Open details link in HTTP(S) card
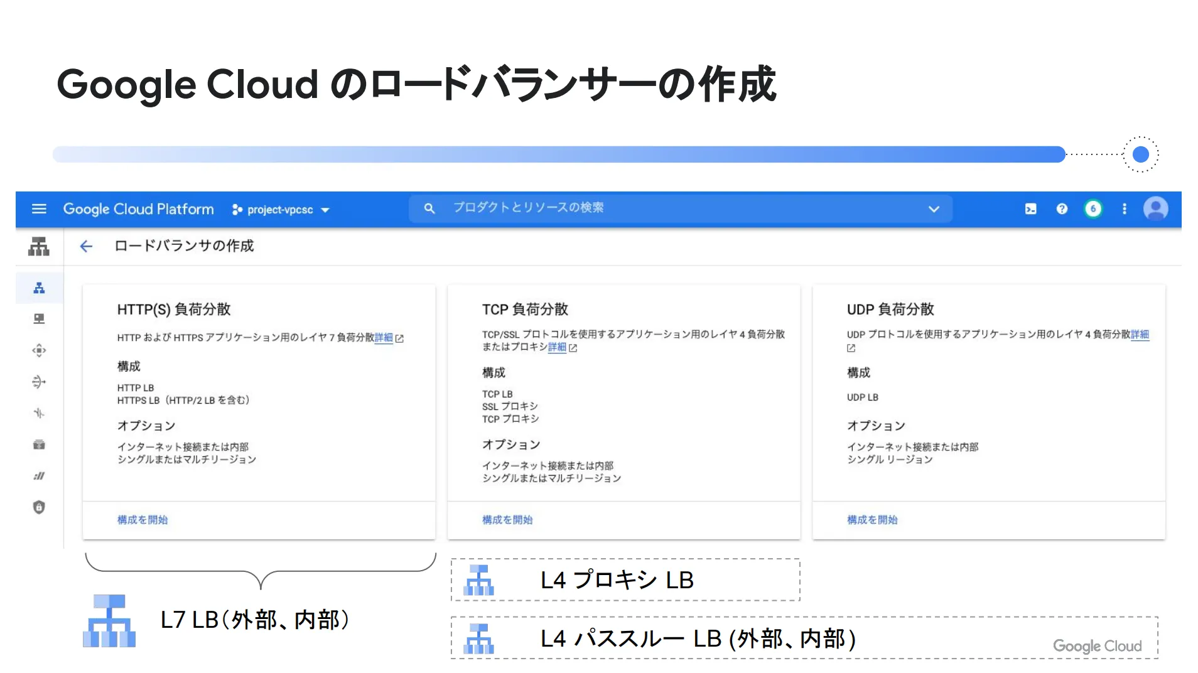Screen dimensions: 1198x673 [x=384, y=338]
